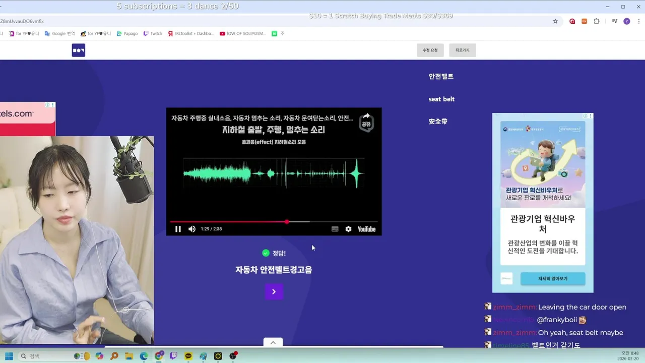Expand the bottom panel chevron
The width and height of the screenshot is (645, 363).
coord(273,342)
